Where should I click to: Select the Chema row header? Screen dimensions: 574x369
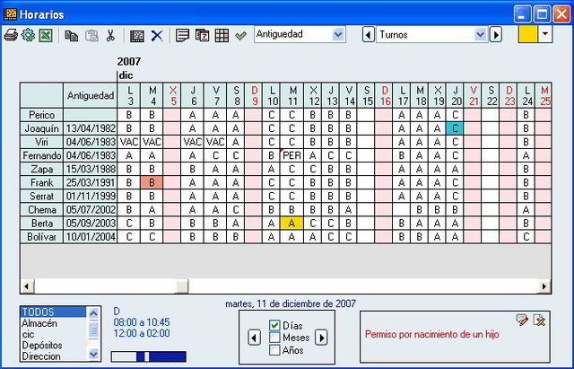click(41, 210)
